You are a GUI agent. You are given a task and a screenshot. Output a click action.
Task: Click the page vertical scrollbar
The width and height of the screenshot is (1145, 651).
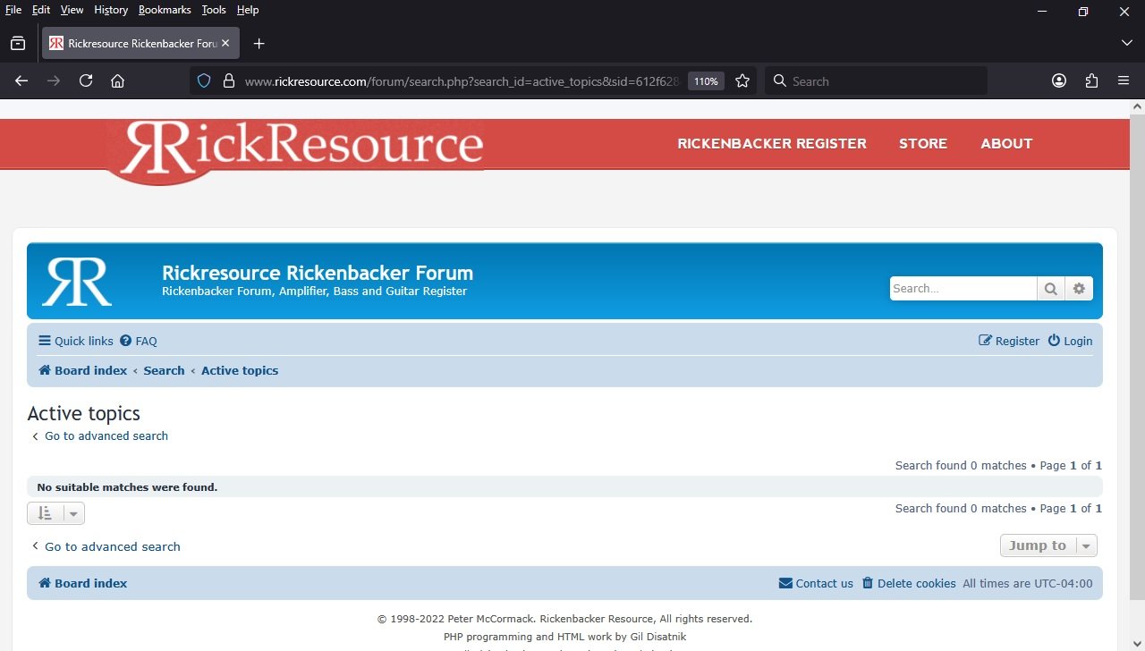click(x=1137, y=358)
